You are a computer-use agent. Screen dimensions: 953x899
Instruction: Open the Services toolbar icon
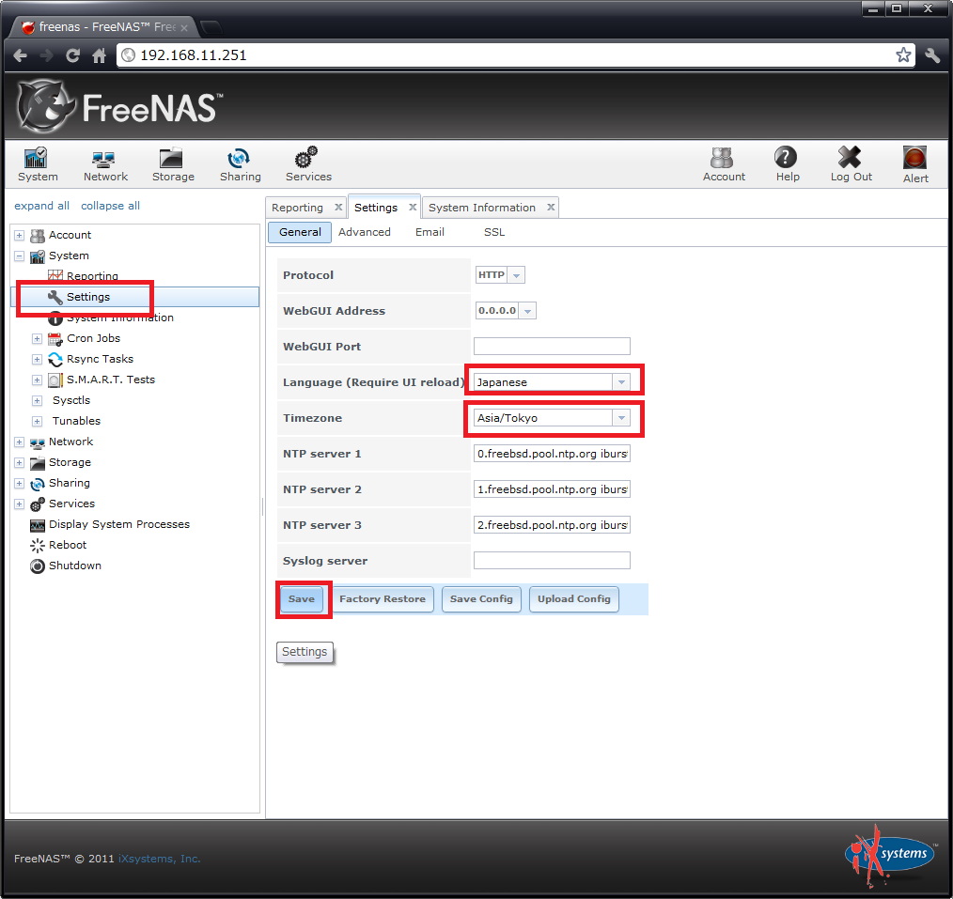pyautogui.click(x=308, y=164)
